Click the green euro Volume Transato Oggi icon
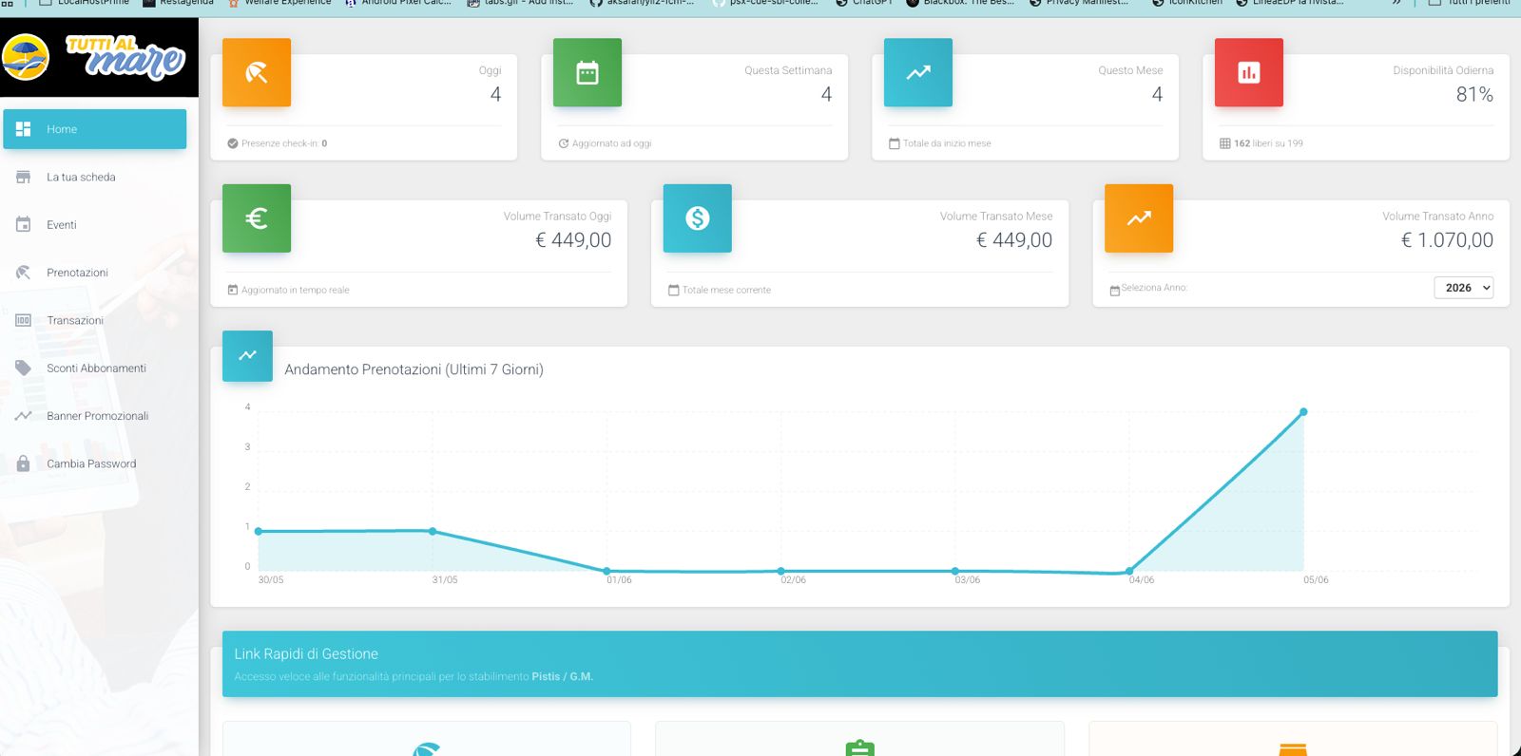 (257, 218)
